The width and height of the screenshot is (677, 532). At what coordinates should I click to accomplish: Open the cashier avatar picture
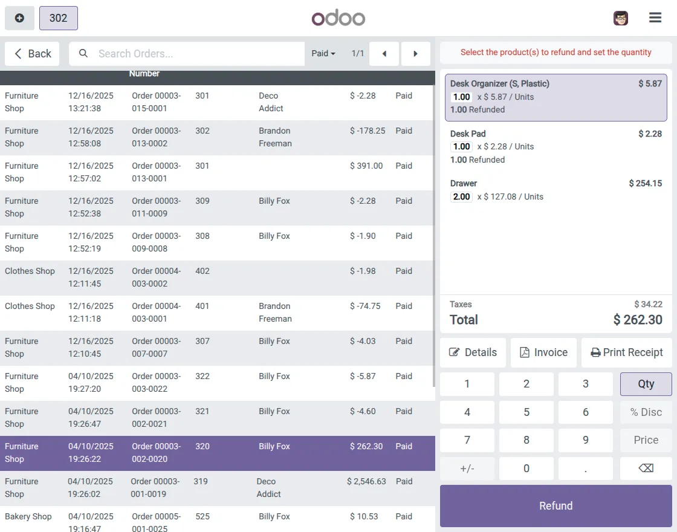620,18
